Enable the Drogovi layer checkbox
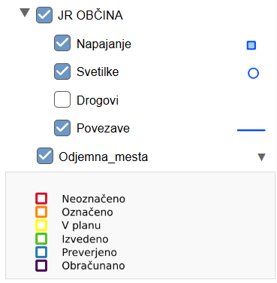Screen dimensions: 277x283 click(x=62, y=99)
